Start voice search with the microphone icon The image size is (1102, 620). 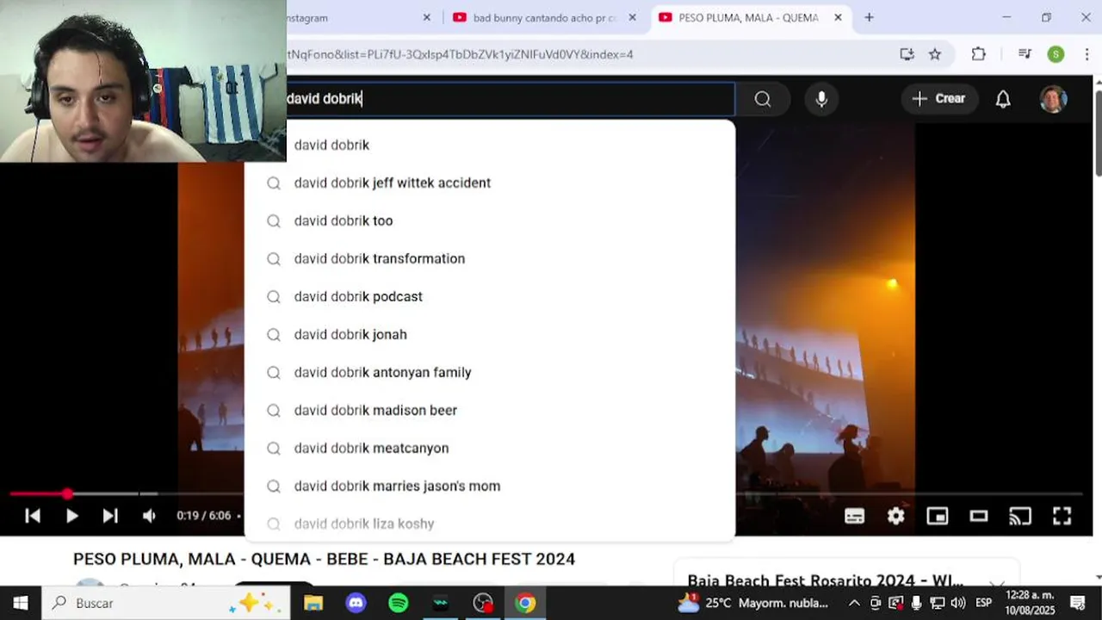821,99
